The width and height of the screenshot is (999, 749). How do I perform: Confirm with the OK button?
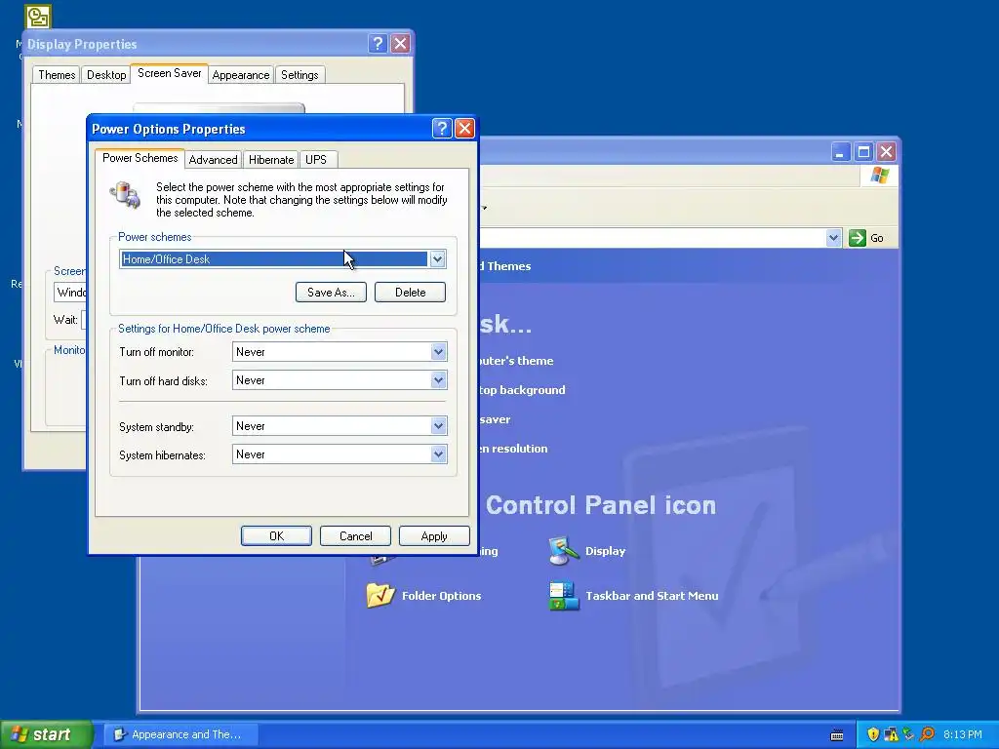[276, 536]
